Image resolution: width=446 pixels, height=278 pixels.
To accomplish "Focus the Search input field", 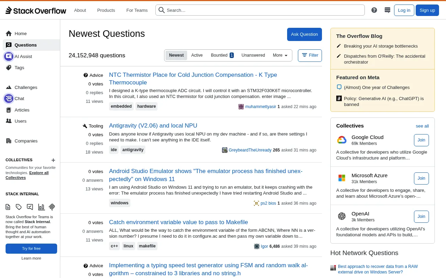I will 260,10.
